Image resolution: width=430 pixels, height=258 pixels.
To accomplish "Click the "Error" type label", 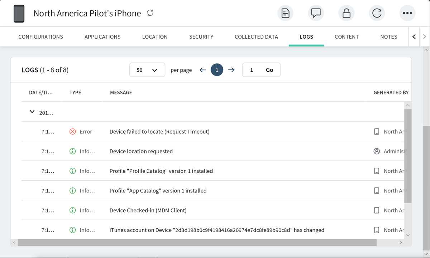I will [86, 132].
